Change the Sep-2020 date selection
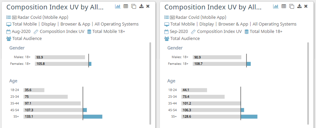 click(x=176, y=32)
